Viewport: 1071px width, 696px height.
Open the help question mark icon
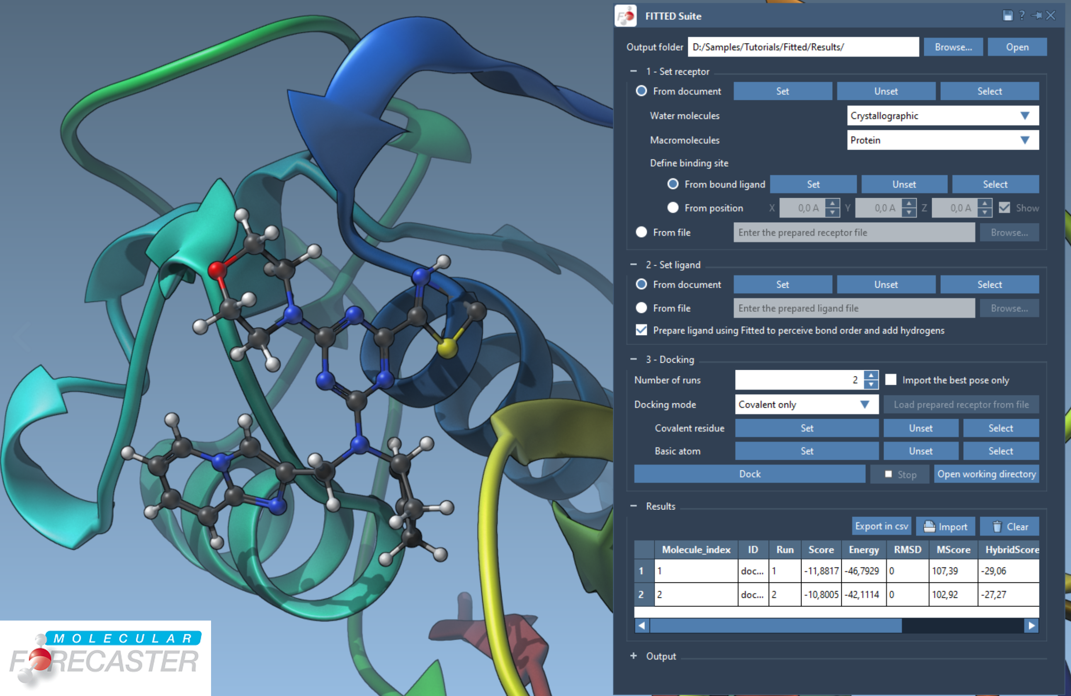(1022, 16)
